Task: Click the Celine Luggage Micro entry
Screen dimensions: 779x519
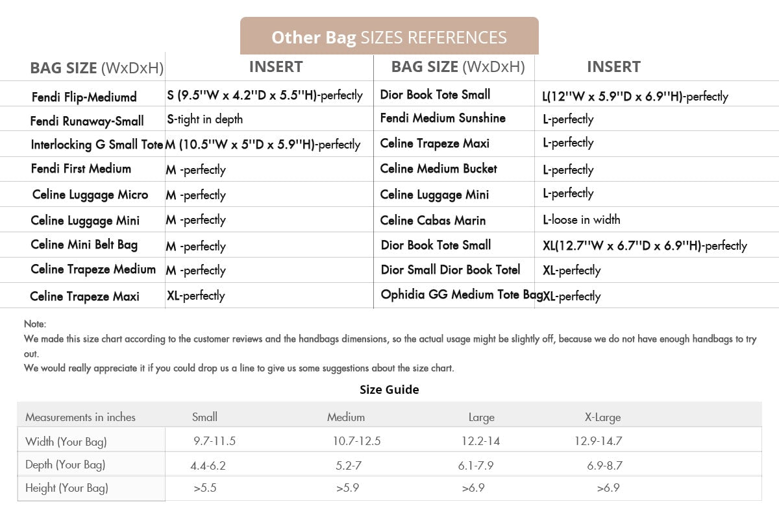Action: pyautogui.click(x=90, y=195)
